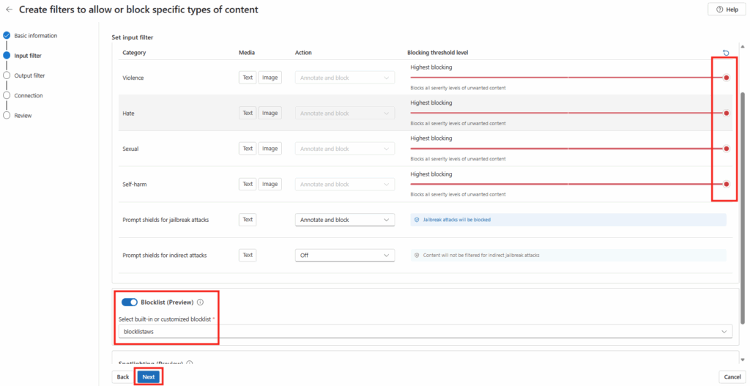Open action dropdown for jailbreak attacks
Viewport: 750px width, 386px height.
pos(344,220)
